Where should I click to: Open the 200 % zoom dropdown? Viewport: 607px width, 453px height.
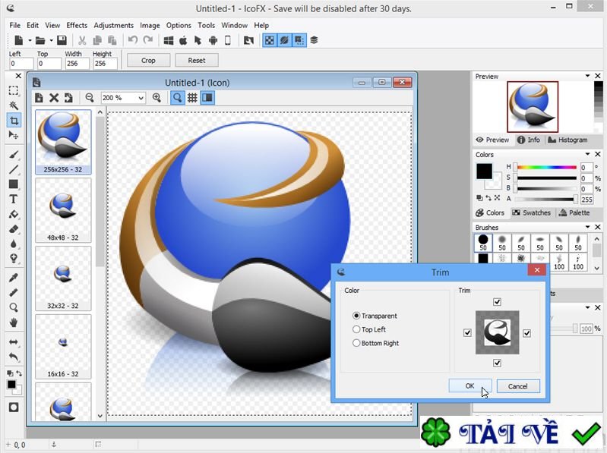tap(141, 98)
